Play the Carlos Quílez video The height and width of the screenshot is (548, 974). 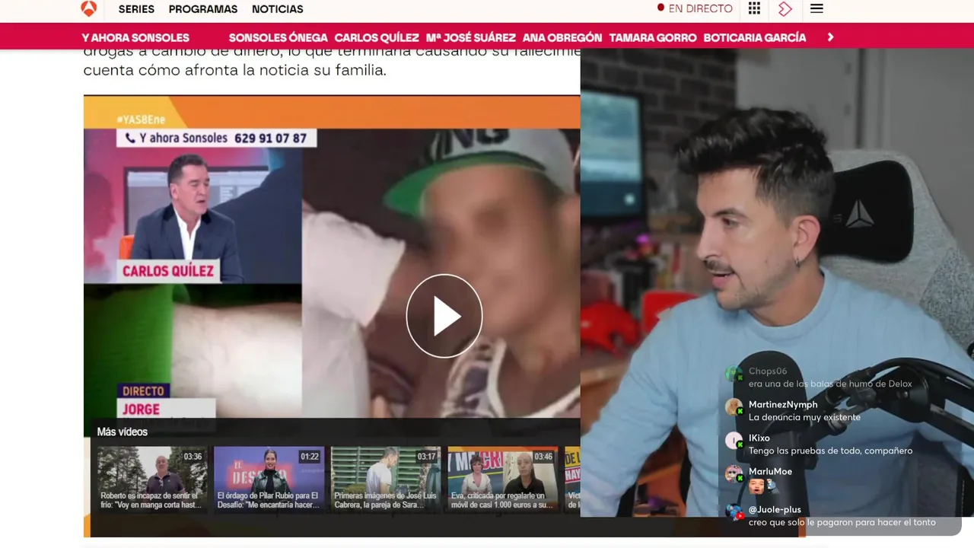[444, 316]
